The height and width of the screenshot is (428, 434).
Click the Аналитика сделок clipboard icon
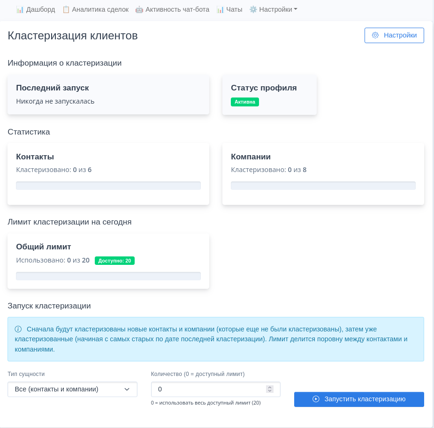[66, 9]
